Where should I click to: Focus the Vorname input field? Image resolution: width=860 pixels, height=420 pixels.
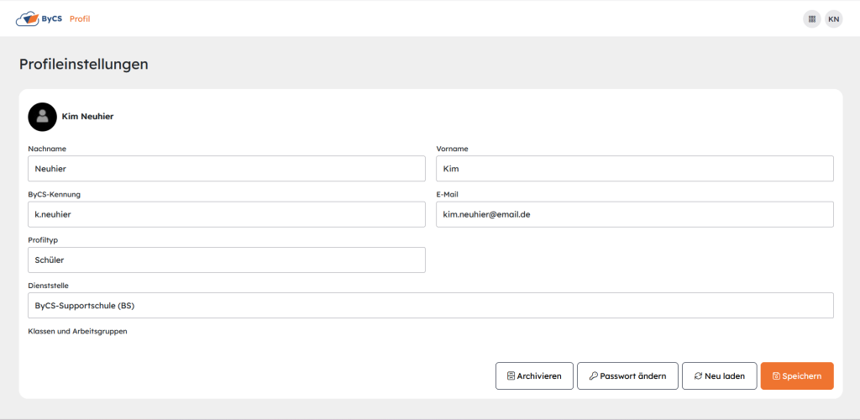(635, 169)
